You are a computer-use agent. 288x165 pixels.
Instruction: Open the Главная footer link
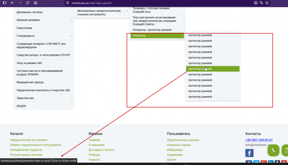click(94, 140)
